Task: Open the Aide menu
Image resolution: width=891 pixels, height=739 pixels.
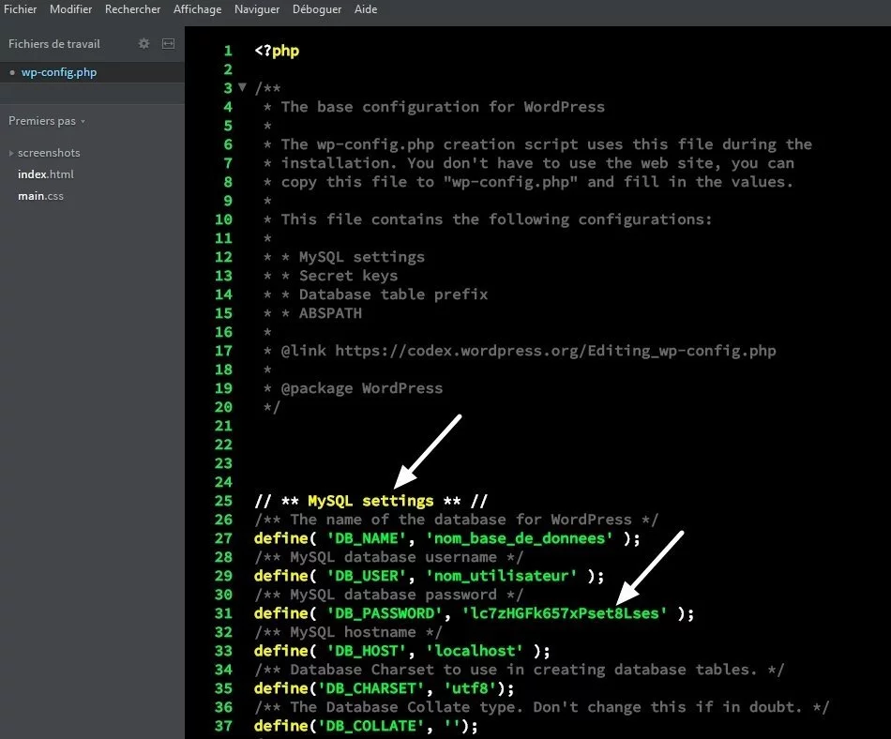Action: click(x=366, y=9)
